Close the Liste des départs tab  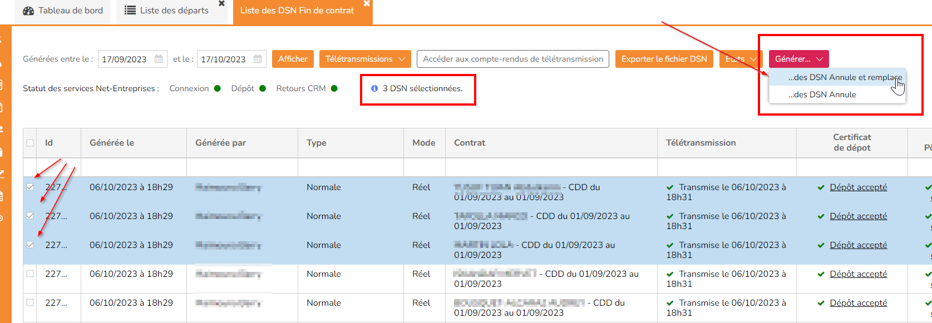pos(221,3)
